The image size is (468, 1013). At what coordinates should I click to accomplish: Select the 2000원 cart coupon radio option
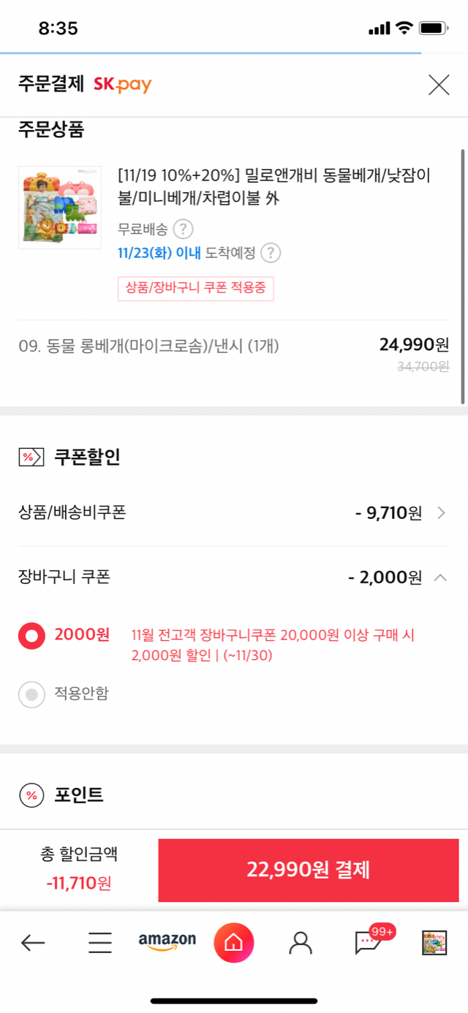click(31, 636)
